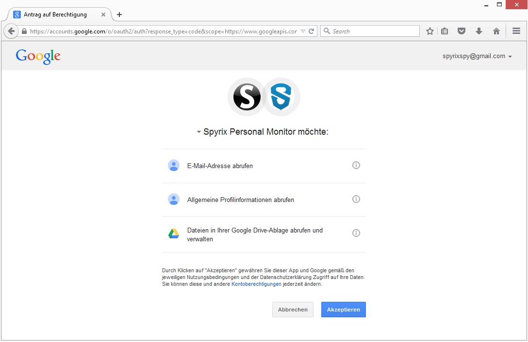This screenshot has height=342, width=528.
Task: Close the browser window
Action: click(x=516, y=5)
